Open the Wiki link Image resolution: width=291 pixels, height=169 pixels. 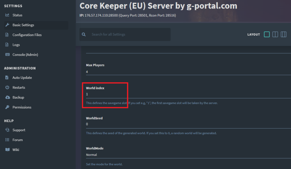click(16, 150)
